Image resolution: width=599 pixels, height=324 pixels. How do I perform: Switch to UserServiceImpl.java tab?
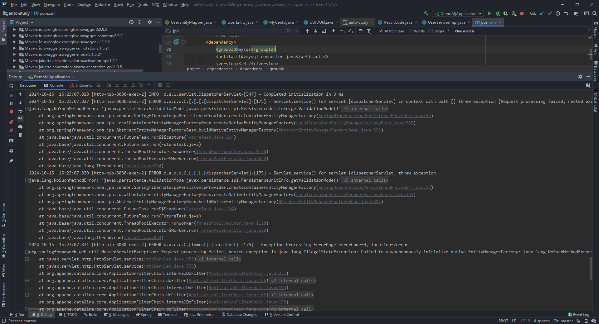coord(446,22)
